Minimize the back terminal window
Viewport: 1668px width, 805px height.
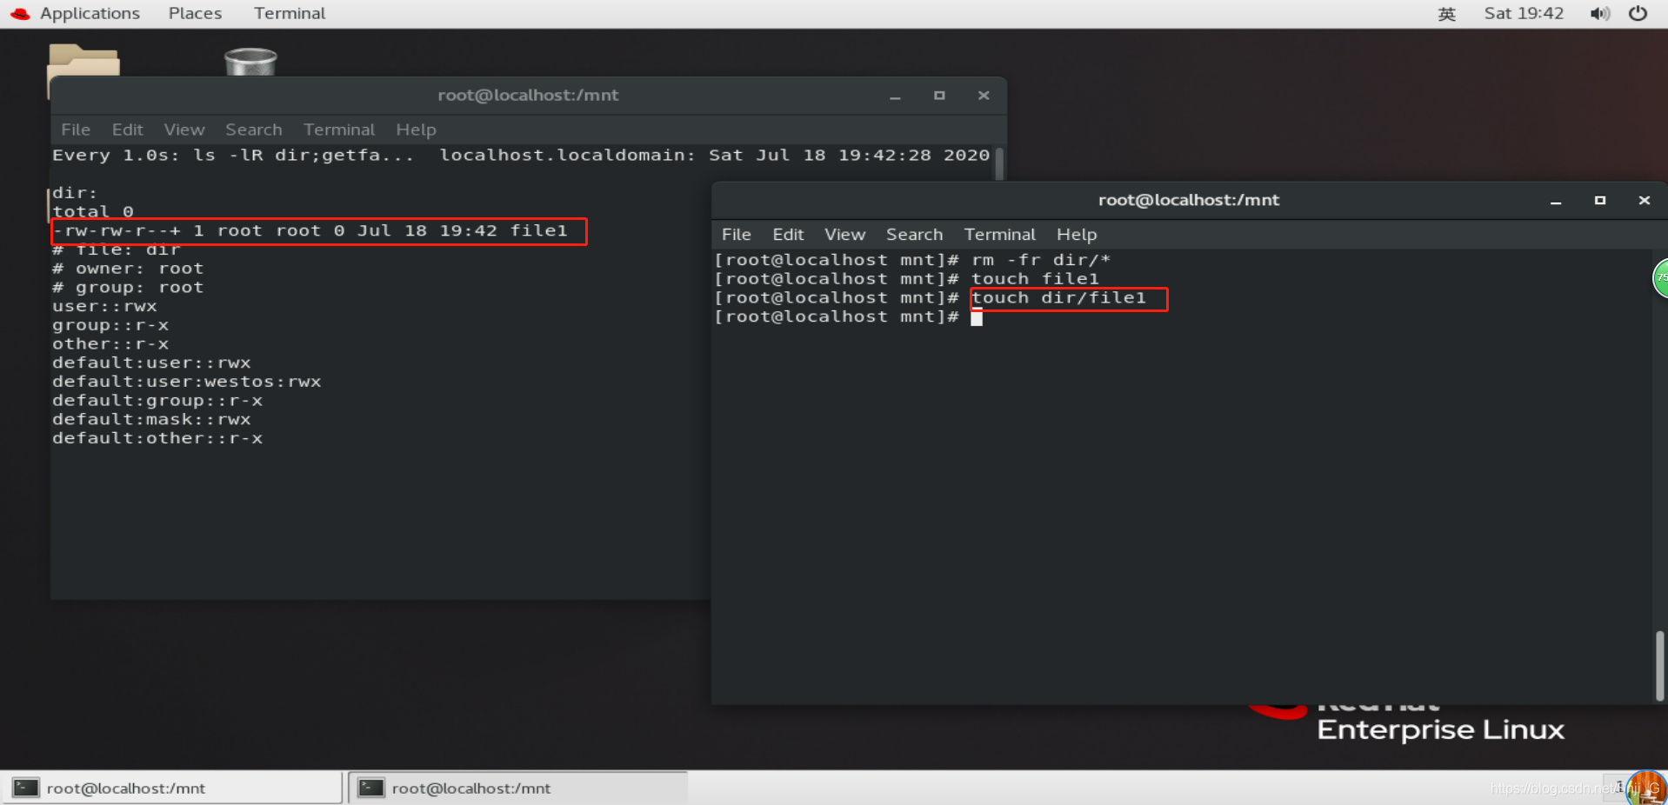click(x=895, y=96)
